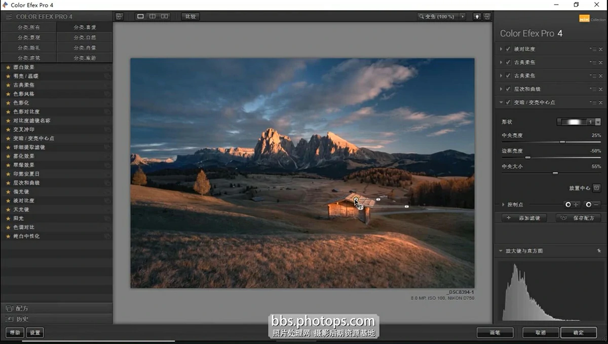Select the 分类.自然 category tab
This screenshot has height=344, width=608.
[x=85, y=37]
